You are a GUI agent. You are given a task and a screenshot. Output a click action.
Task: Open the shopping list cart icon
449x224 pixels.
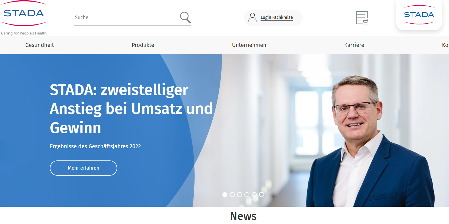click(x=362, y=18)
